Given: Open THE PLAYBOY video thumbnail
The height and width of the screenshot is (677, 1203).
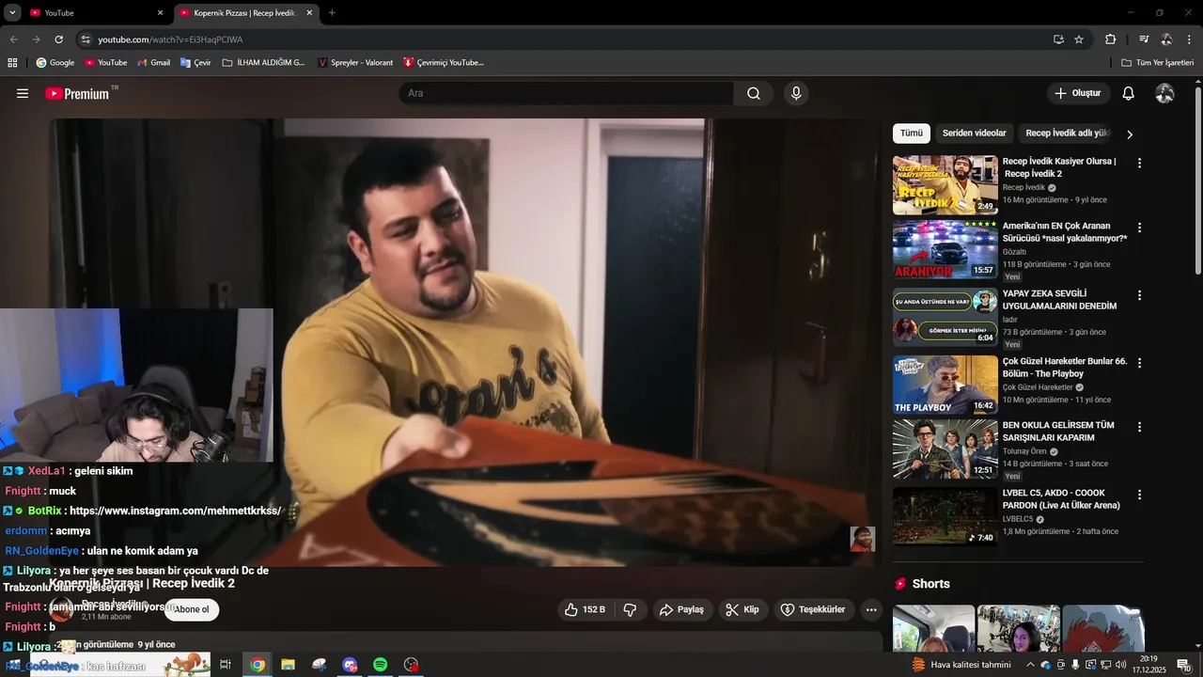Looking at the screenshot, I should click(945, 386).
